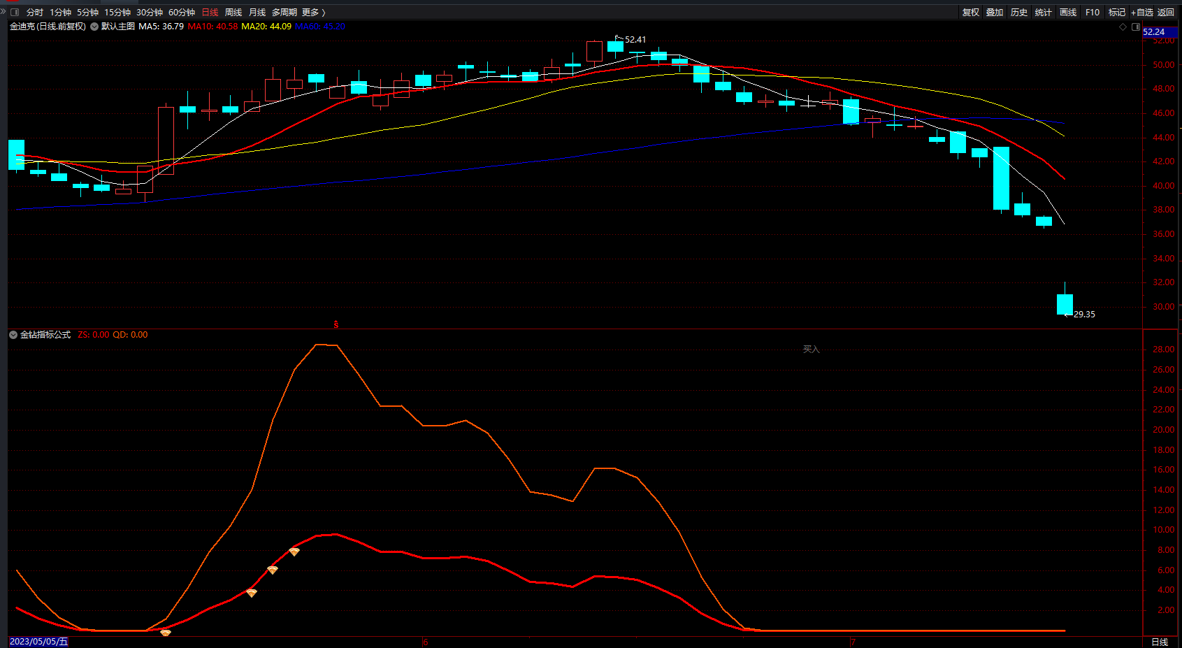Image resolution: width=1182 pixels, height=648 pixels.
Task: Click the MA10: 40.58 value
Action: click(x=213, y=27)
